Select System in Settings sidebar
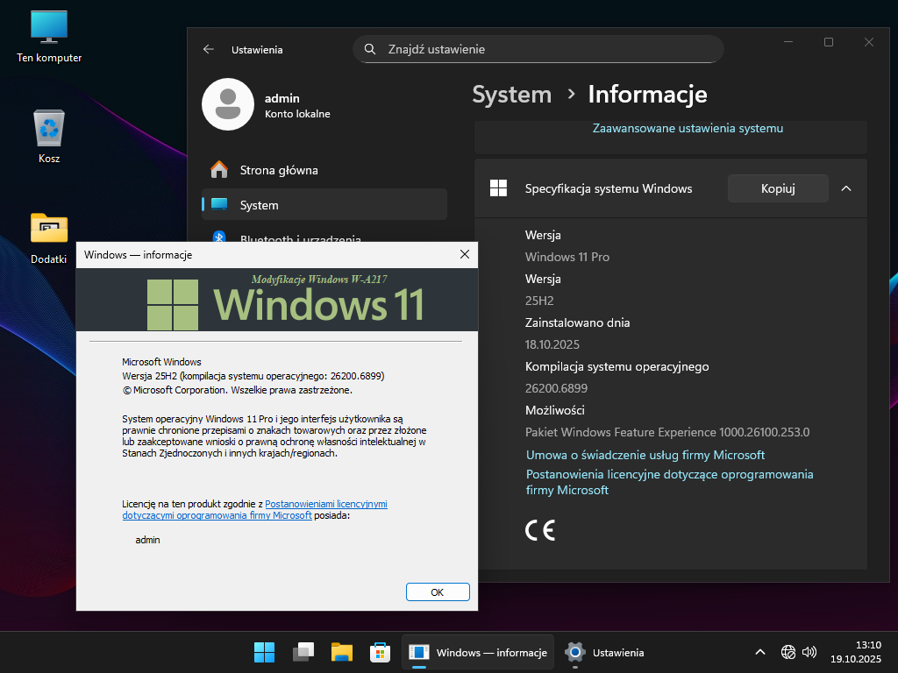Viewport: 898px width, 673px height. click(x=259, y=205)
